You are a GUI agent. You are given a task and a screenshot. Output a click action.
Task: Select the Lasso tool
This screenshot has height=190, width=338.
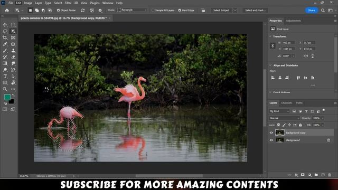[5, 31]
